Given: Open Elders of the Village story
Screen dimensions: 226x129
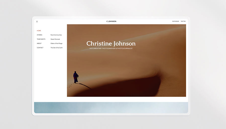Looking at the screenshot, I should (56, 43).
